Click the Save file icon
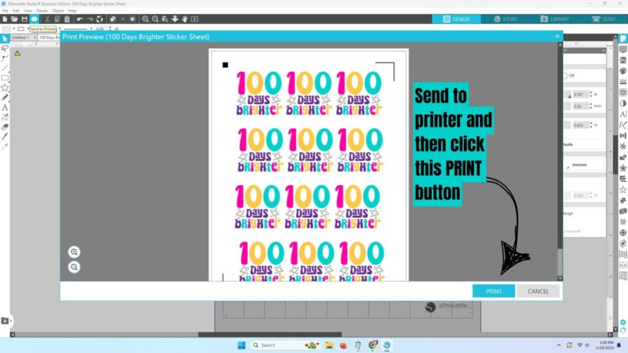This screenshot has width=628, height=353. (25, 19)
